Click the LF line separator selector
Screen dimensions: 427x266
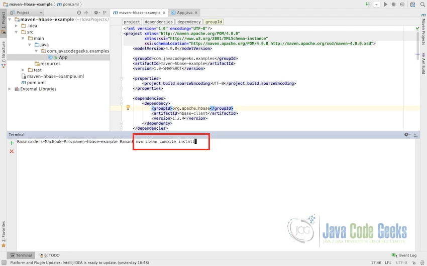pos(388,262)
